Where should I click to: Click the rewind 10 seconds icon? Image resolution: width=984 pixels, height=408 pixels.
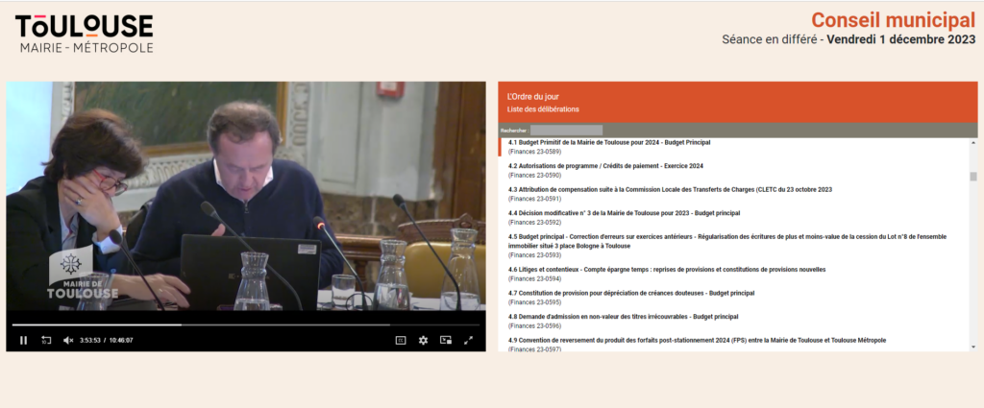click(46, 340)
